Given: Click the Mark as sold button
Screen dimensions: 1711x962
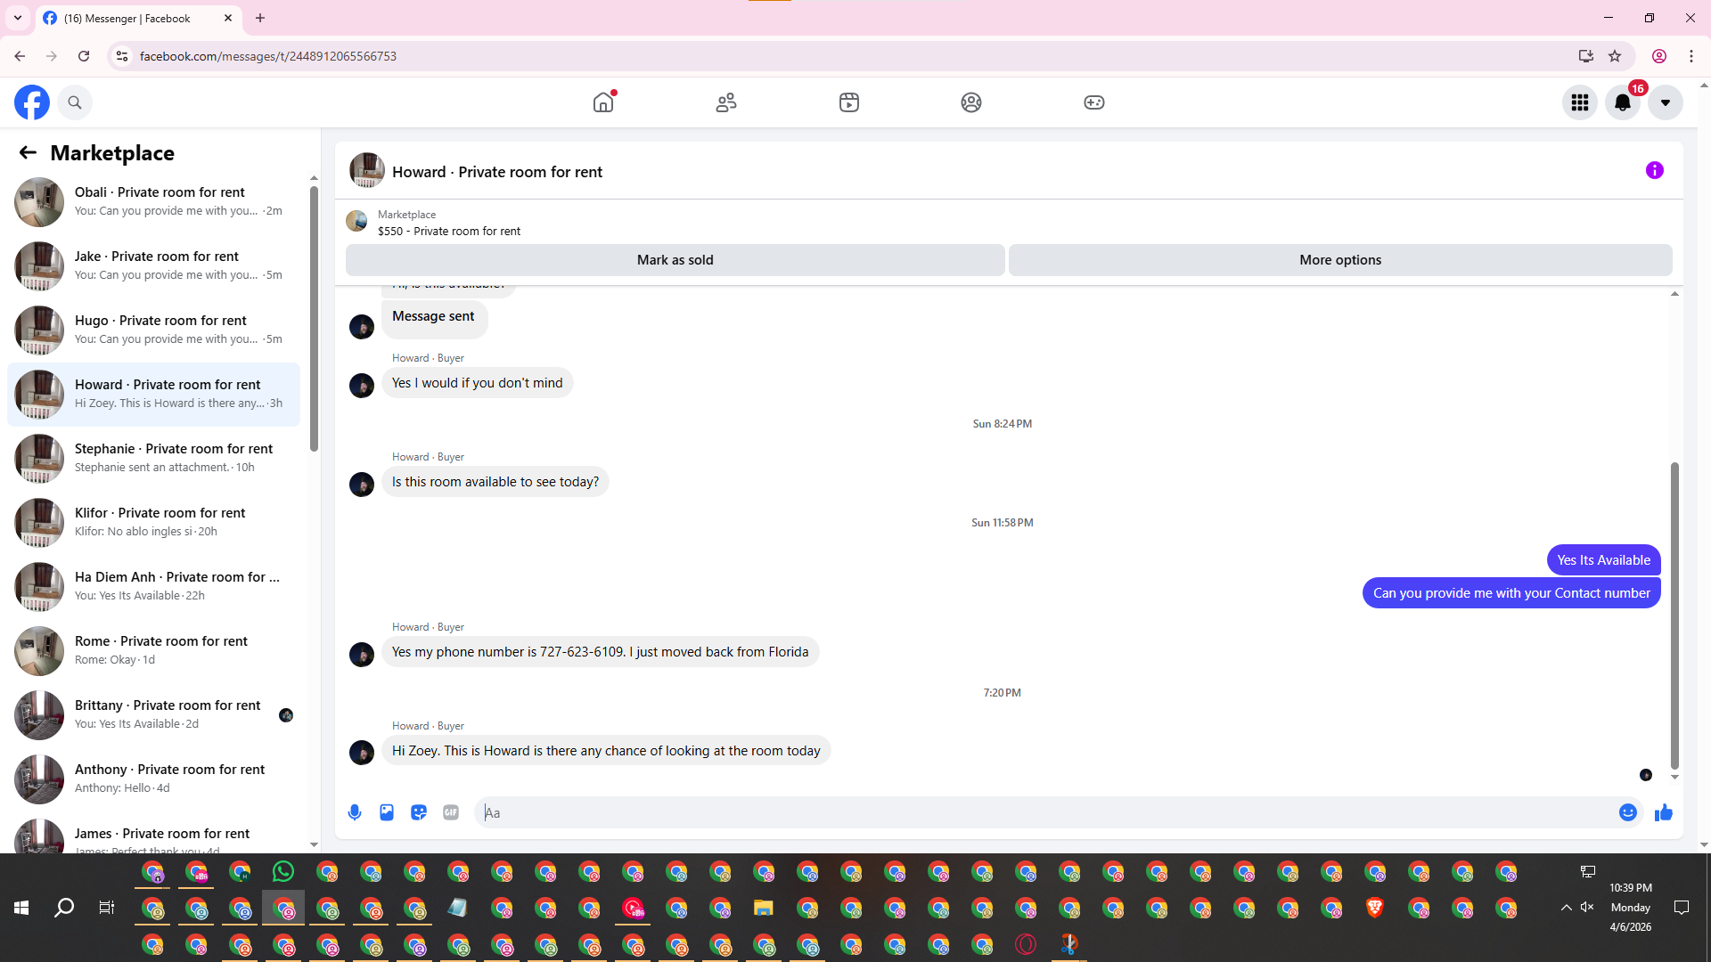Looking at the screenshot, I should coord(675,260).
